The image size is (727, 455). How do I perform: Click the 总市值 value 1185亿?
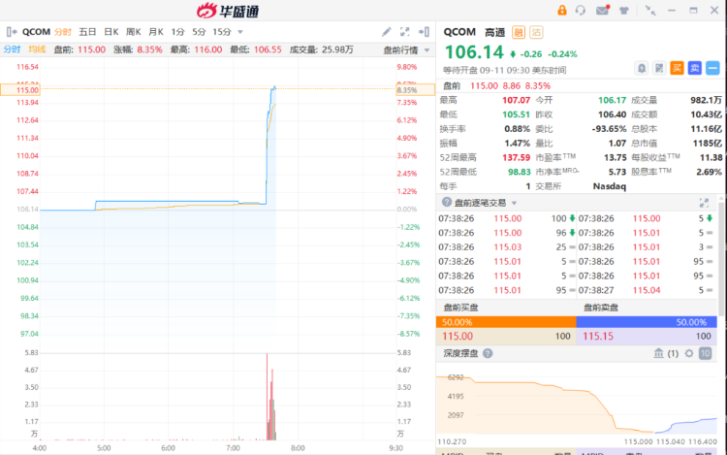[x=707, y=144]
